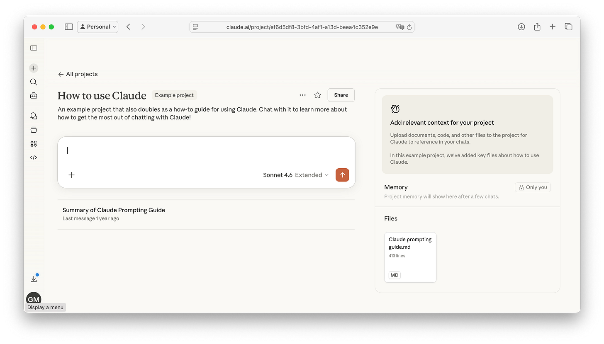Open Summary of Claude Prompting Guide chat
Image resolution: width=604 pixels, height=344 pixels.
pyautogui.click(x=206, y=214)
